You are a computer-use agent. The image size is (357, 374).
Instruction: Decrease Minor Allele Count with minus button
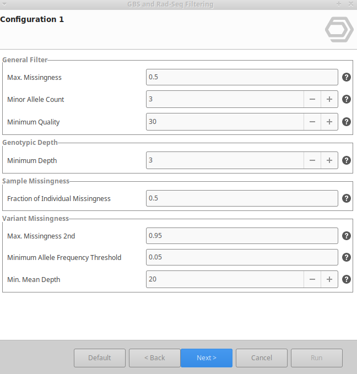coord(312,99)
